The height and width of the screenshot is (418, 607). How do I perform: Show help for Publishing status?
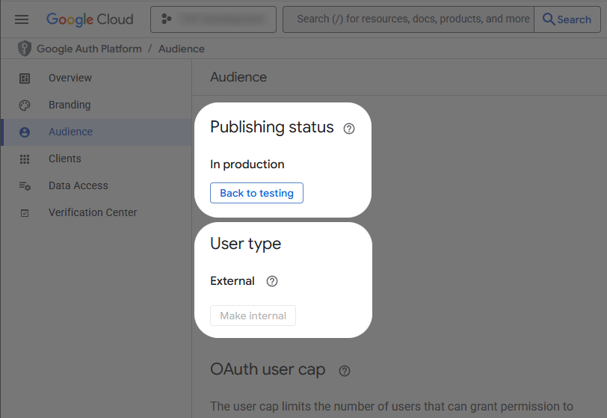point(349,129)
